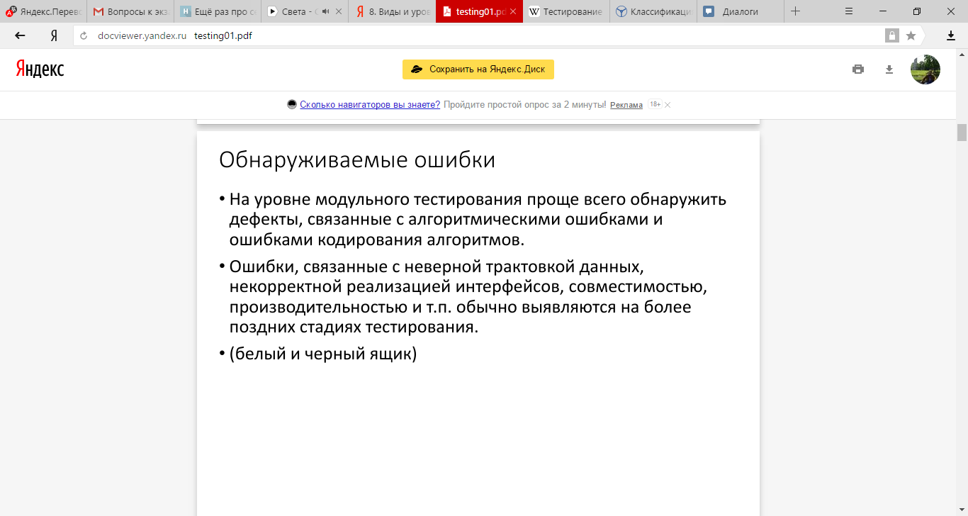This screenshot has height=516, width=968.
Task: Open a new browser tab
Action: [795, 11]
